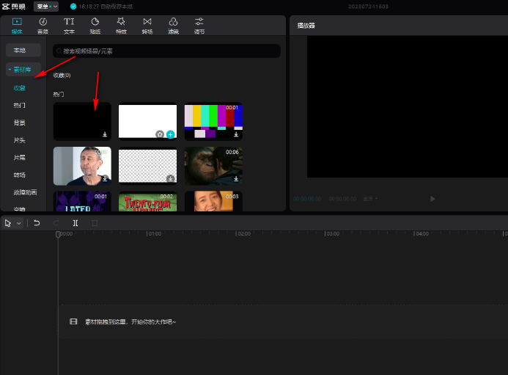Switch to the 音频 (Audio) tab
Viewport: 508px width, 375px height.
43,26
